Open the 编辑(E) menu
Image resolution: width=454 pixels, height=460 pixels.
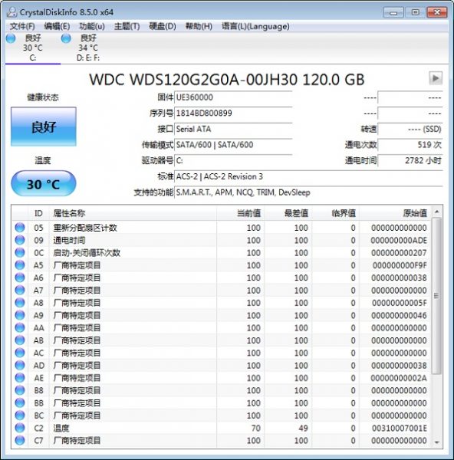57,26
